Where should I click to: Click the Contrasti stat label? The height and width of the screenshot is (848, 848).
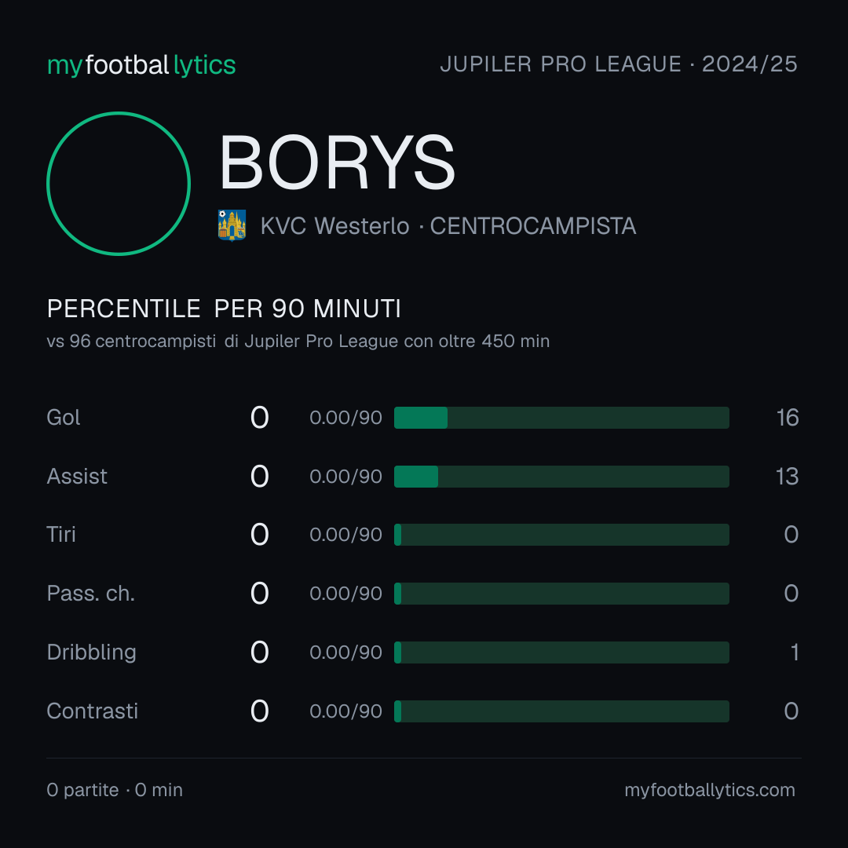point(93,711)
